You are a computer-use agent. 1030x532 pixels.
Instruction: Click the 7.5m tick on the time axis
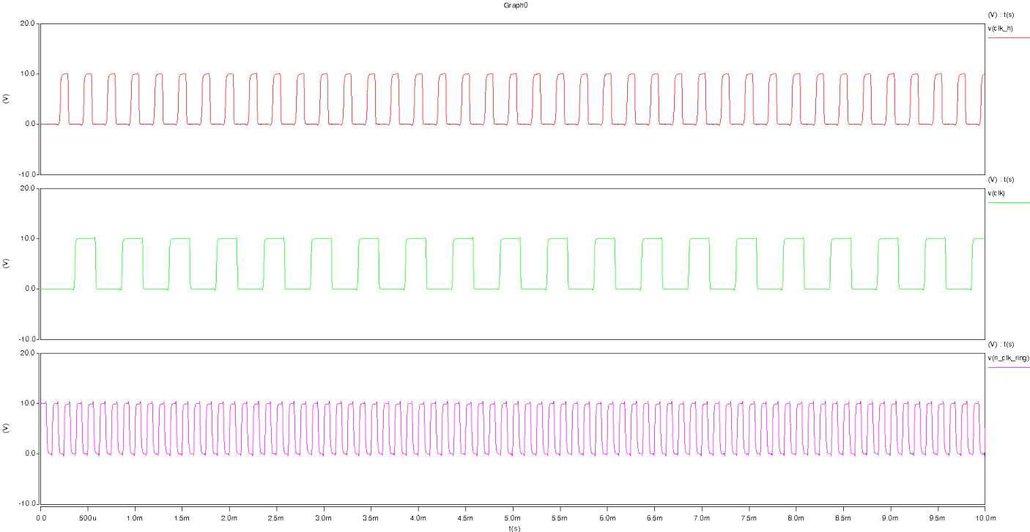(749, 517)
